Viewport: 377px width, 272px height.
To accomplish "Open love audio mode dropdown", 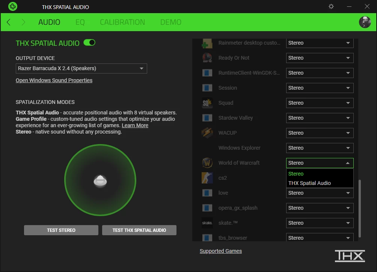I will point(320,193).
